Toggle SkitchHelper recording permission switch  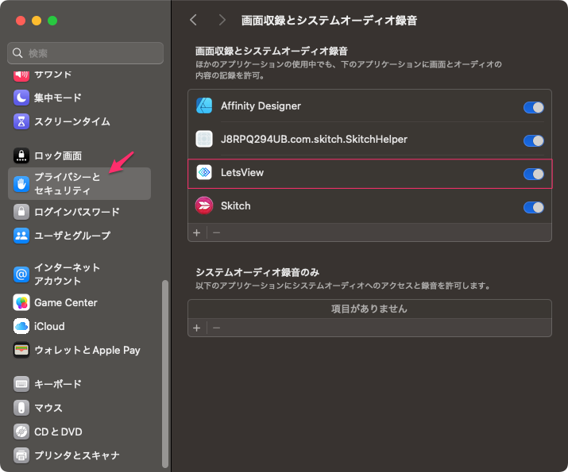click(x=533, y=140)
